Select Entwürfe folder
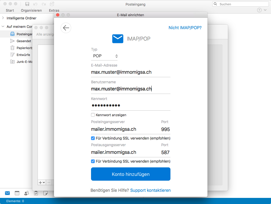Viewport: 271px width, 204px height. [x=23, y=55]
